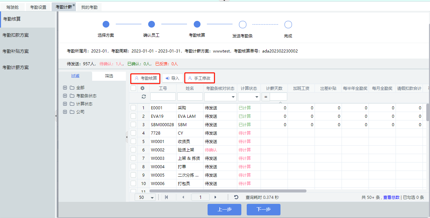This screenshot has height=218, width=430.
Task: Expand the 考勤条状态 tree node
Action: pos(65,96)
